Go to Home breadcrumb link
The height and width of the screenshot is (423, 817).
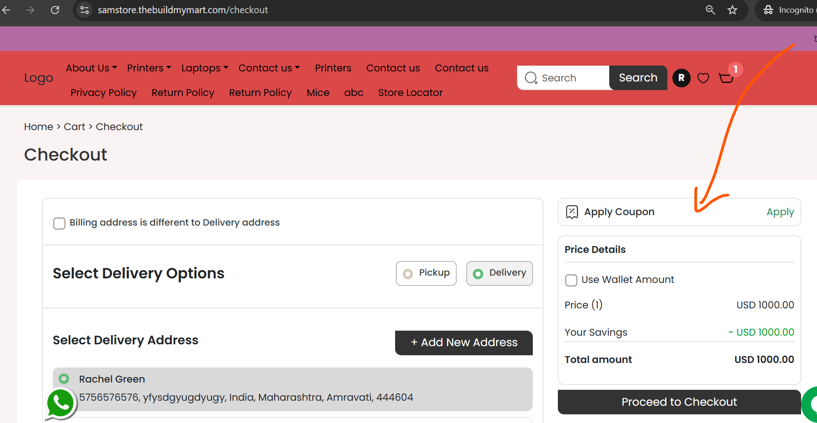click(x=39, y=127)
